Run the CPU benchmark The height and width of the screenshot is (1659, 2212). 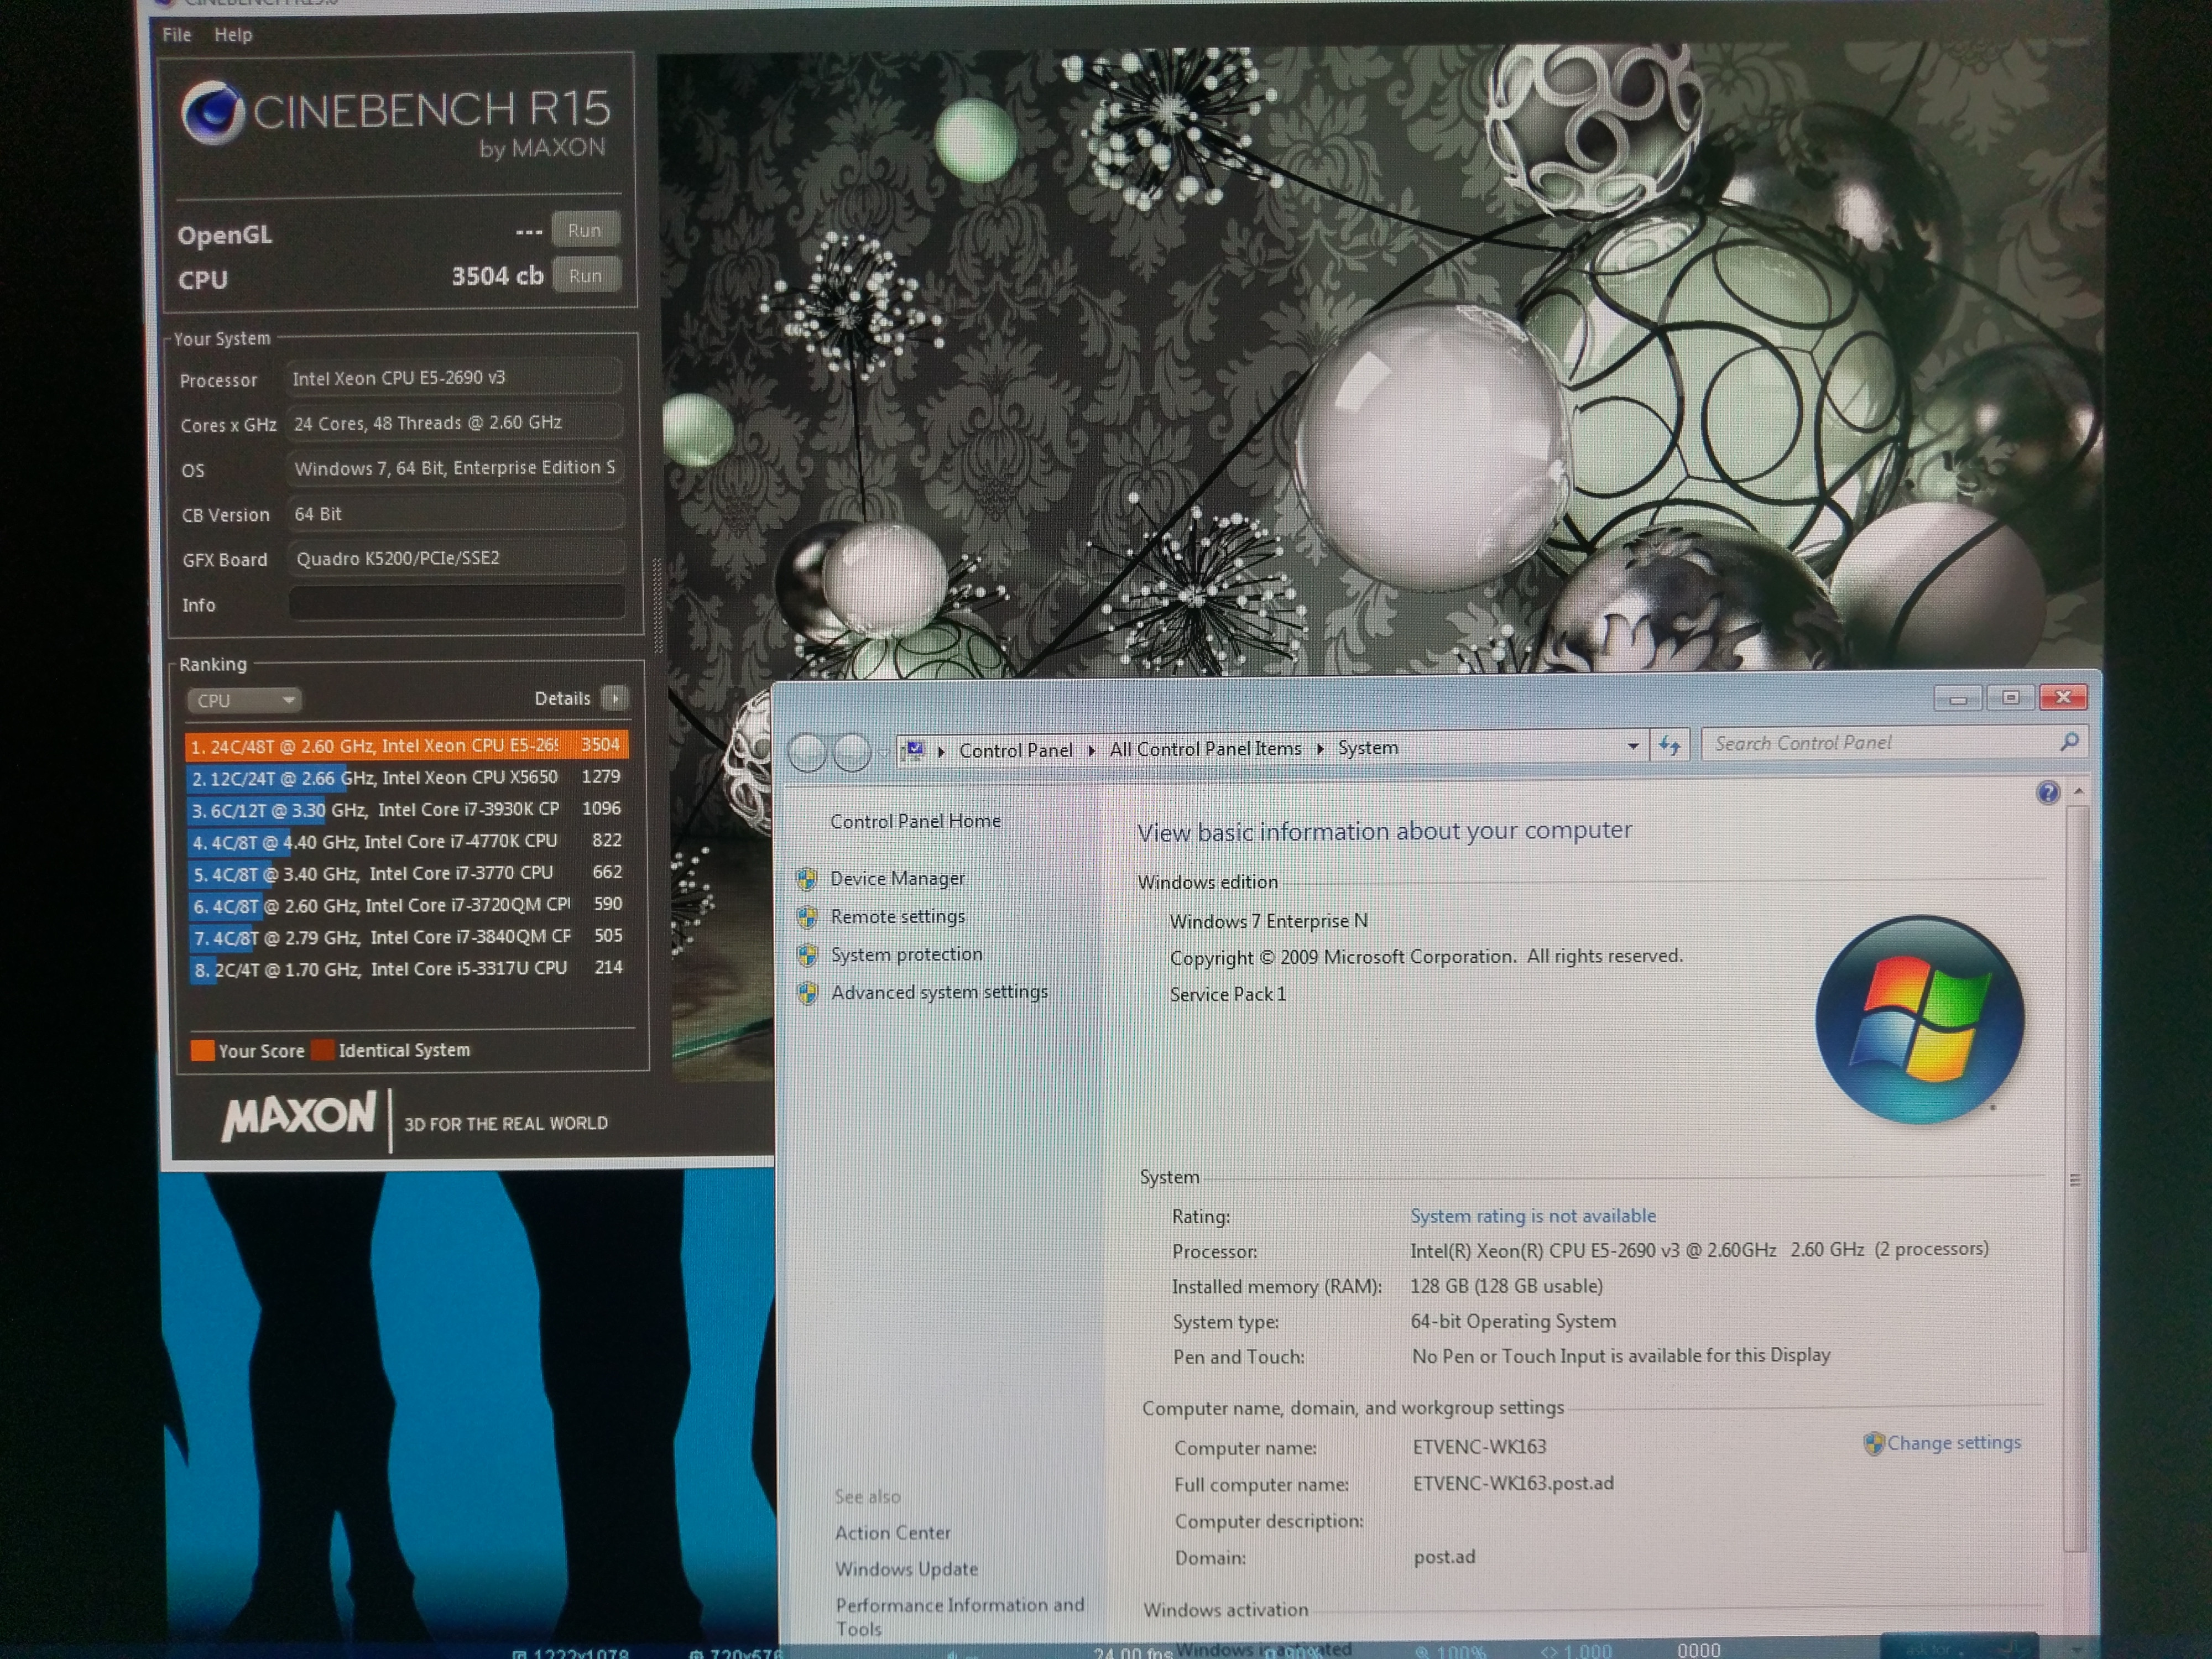pyautogui.click(x=585, y=276)
